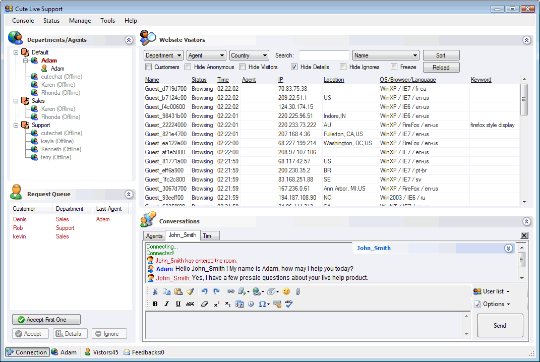Apply italic formatting
Image resolution: width=540 pixels, height=362 pixels.
[x=166, y=304]
